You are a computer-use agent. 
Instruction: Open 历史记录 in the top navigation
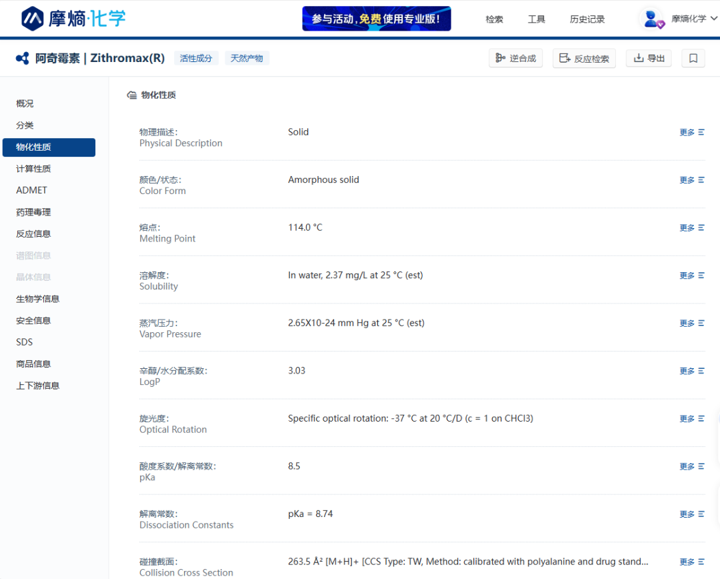pyautogui.click(x=587, y=19)
